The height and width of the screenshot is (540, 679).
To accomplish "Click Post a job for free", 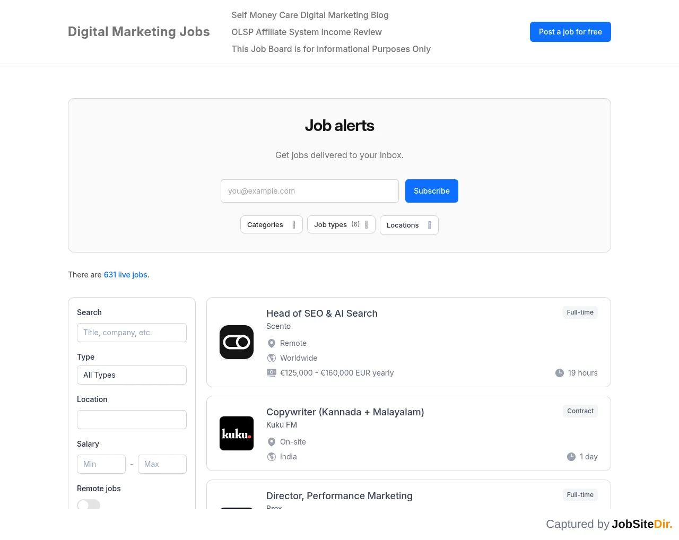I will (570, 32).
